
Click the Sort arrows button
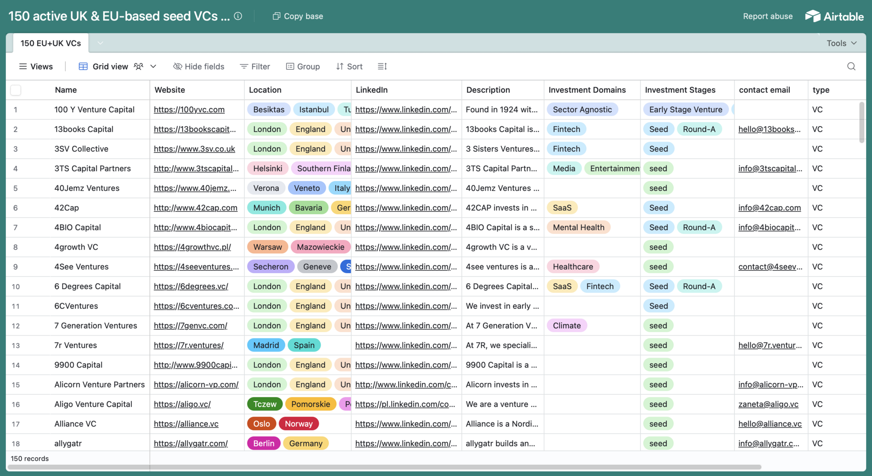coord(349,67)
